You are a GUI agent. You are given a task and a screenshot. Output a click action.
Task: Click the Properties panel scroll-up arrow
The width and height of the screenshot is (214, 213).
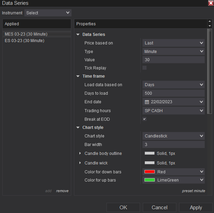point(210,22)
